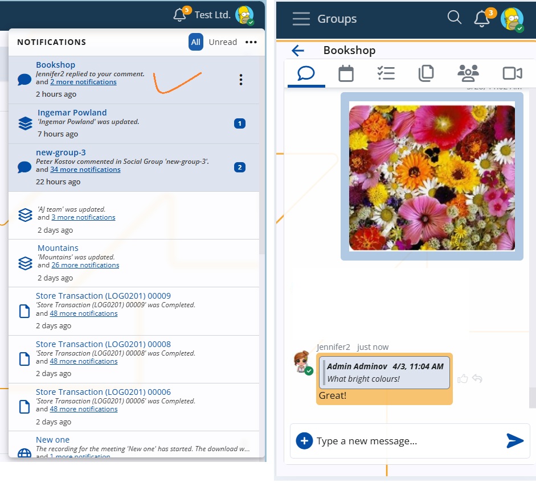The image size is (536, 487).
Task: Open the notifications three-dot options menu
Action: (x=251, y=42)
